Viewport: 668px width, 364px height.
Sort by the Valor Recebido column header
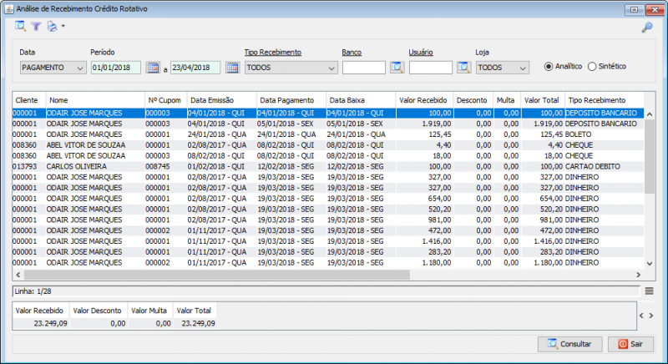tap(425, 100)
